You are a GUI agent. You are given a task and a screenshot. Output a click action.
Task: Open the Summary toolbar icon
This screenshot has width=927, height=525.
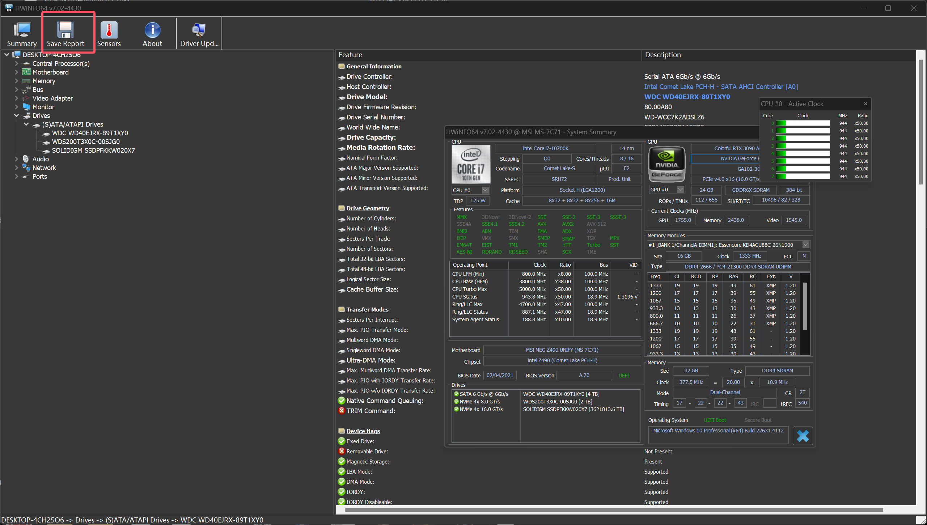[22, 34]
